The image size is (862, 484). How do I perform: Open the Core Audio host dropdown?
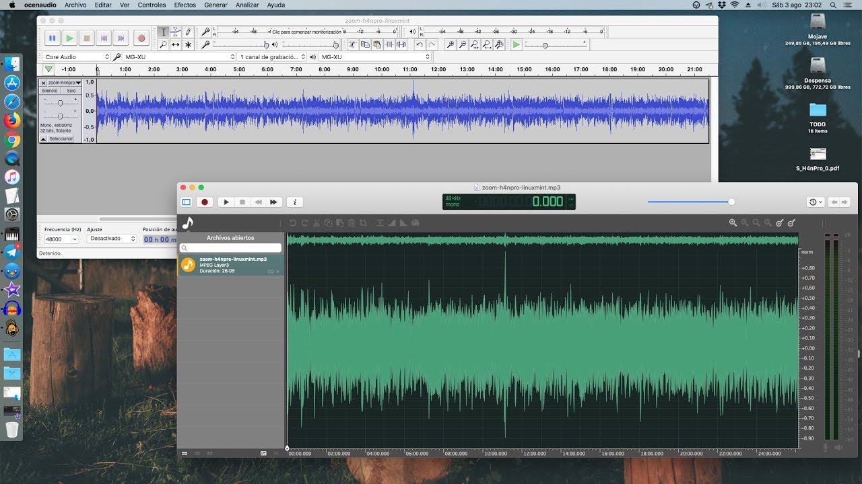pos(76,57)
